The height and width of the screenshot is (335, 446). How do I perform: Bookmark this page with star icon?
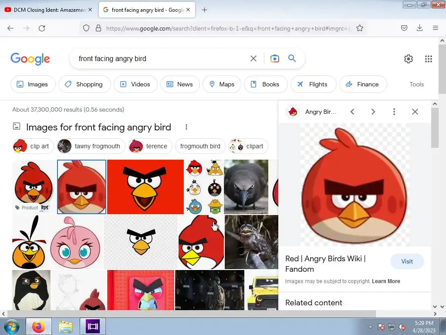359,28
